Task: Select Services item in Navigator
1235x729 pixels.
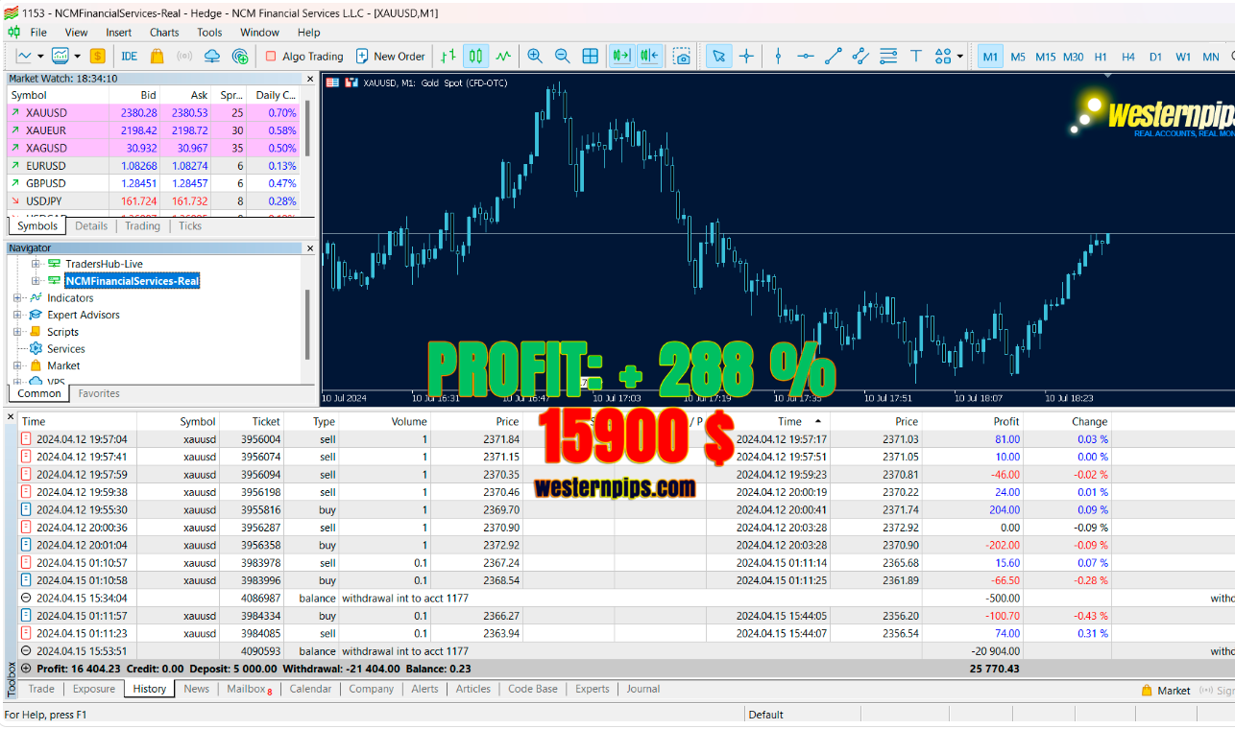Action: 65,349
